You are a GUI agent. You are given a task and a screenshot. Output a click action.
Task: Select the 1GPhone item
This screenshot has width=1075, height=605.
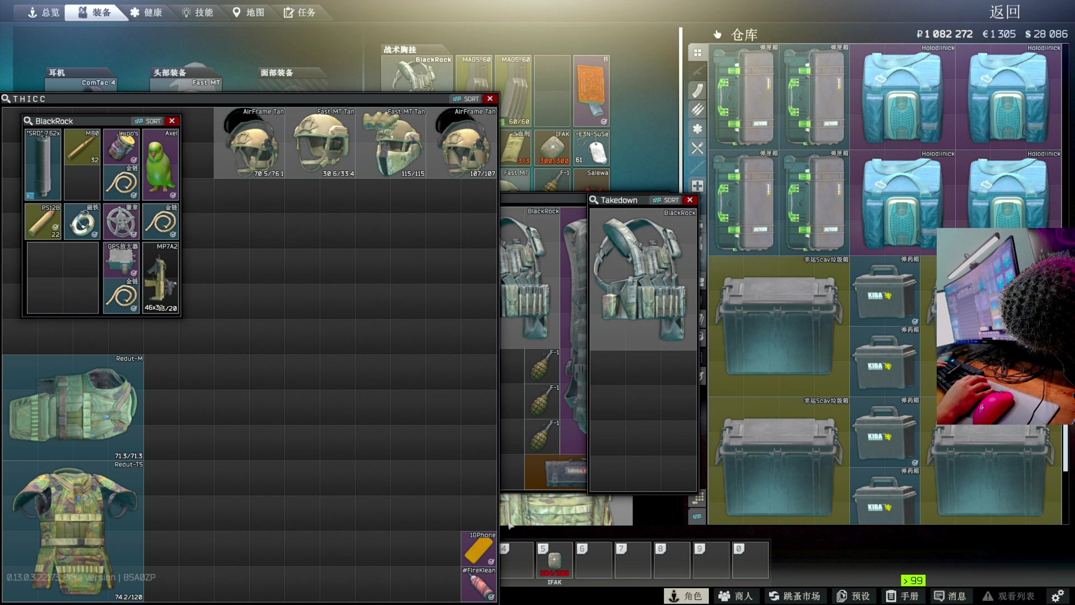[479, 548]
